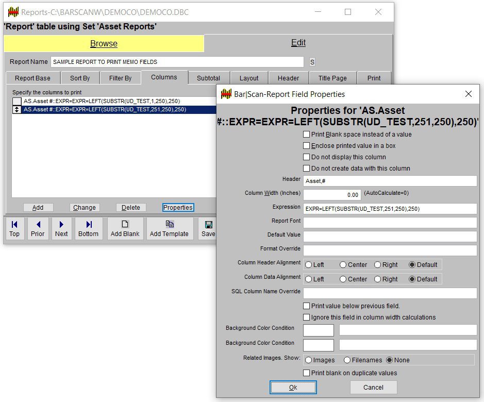Click the Default Value input field
The image size is (484, 402).
(390, 237)
